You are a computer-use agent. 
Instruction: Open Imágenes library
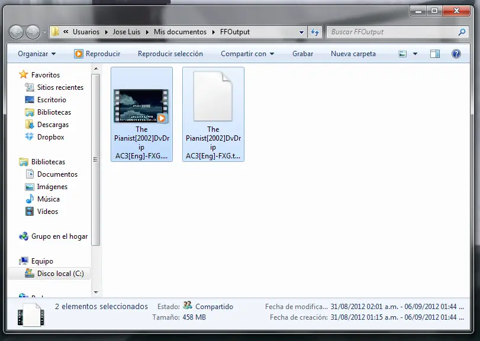(52, 187)
